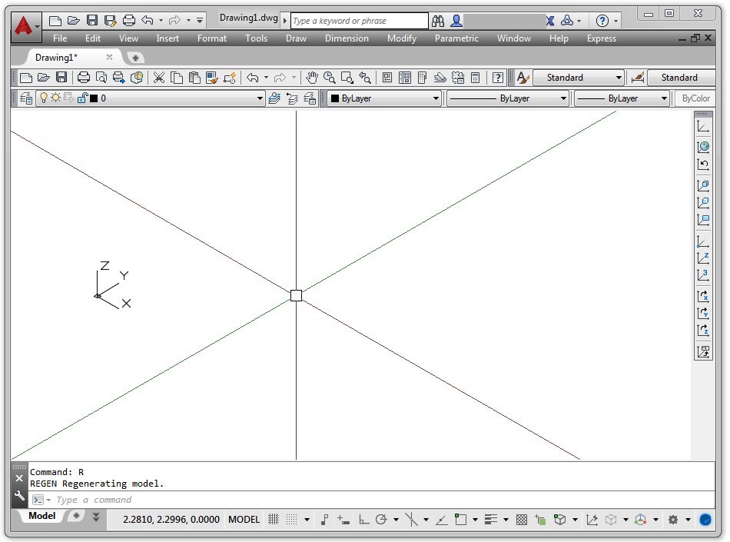Image resolution: width=730 pixels, height=542 pixels.
Task: Cut selection with the scissors icon
Action: [x=159, y=78]
